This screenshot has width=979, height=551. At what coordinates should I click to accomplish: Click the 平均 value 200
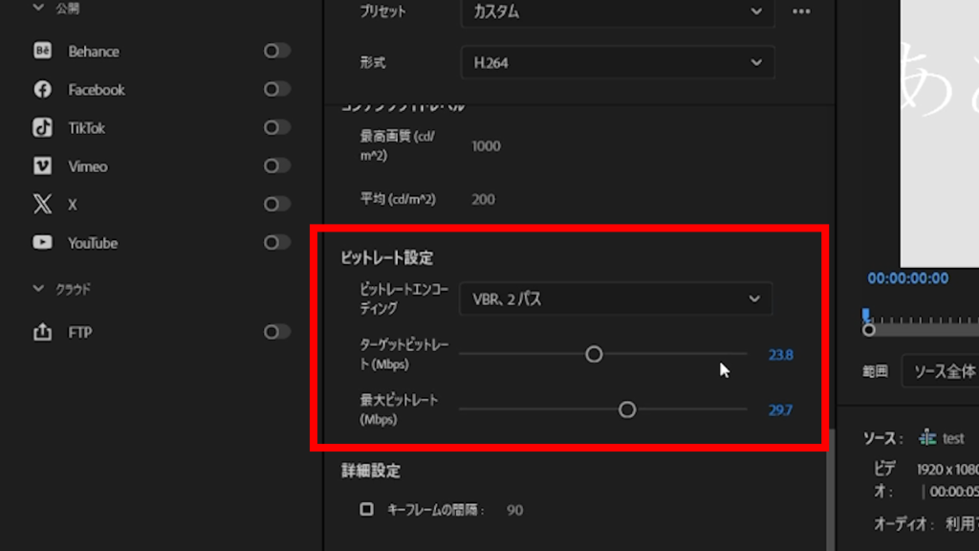[483, 199]
